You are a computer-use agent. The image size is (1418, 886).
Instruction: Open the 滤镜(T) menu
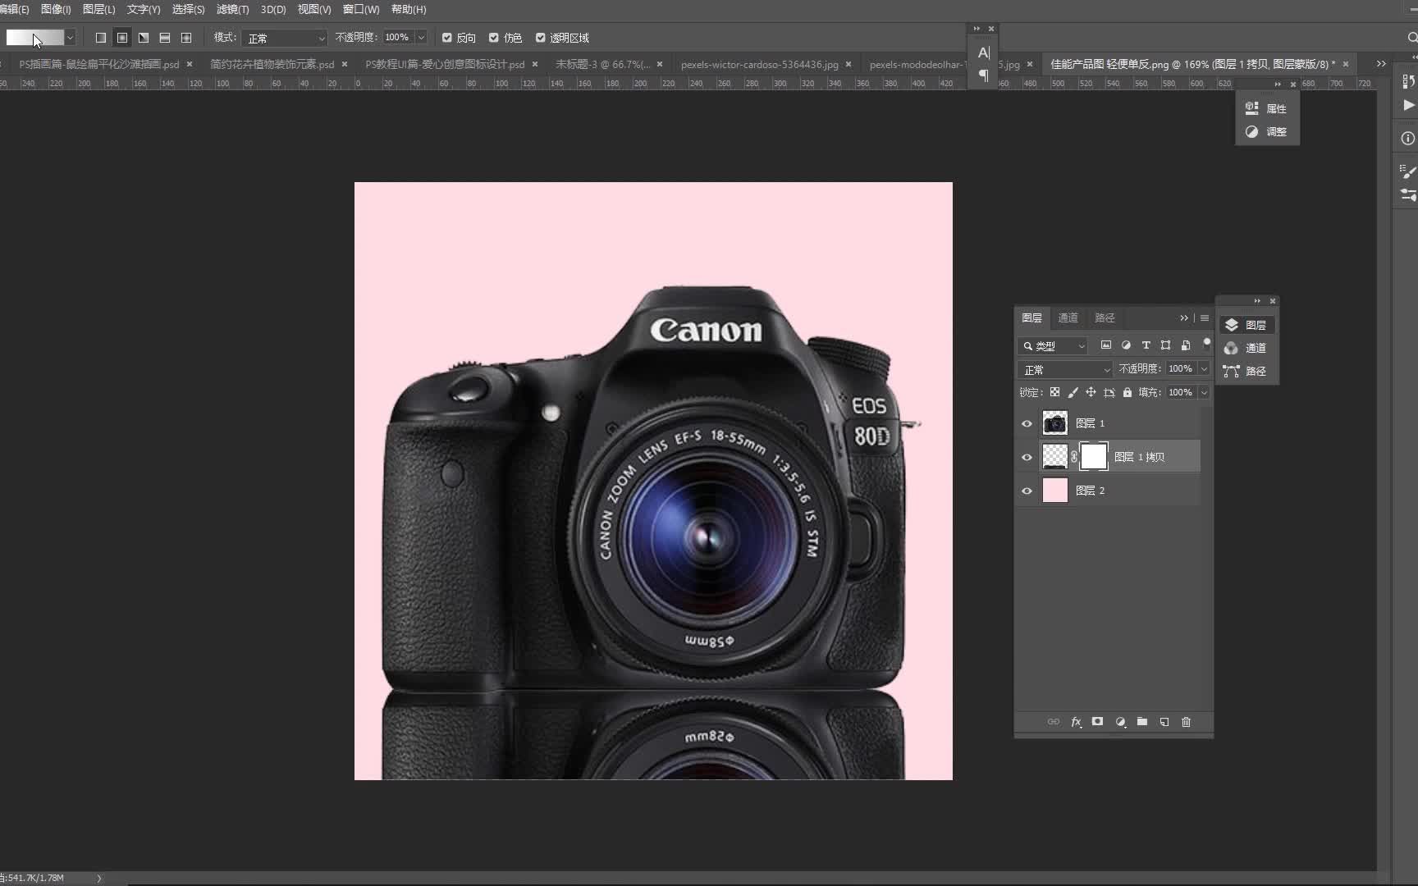point(232,9)
